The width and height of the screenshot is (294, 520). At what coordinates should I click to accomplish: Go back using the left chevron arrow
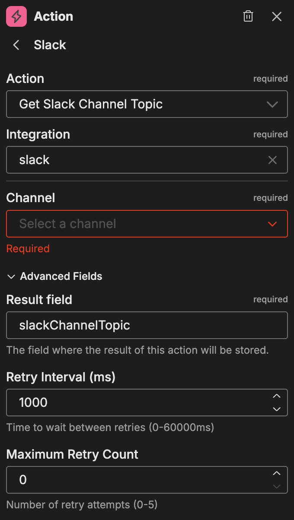(x=16, y=45)
